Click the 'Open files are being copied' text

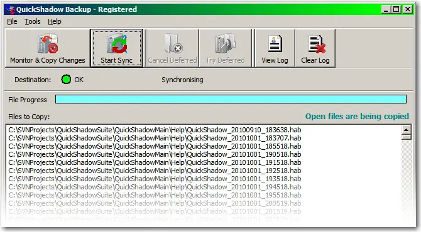point(357,116)
